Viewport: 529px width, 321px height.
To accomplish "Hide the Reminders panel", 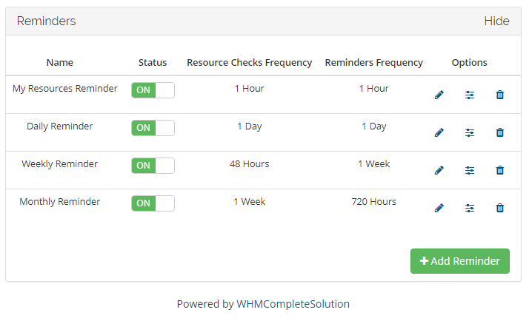I will (496, 21).
